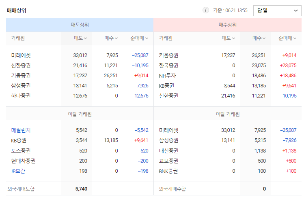Click the 거래원 column header in 매수상위
Image resolution: width=304 pixels, height=197 pixels.
[x=166, y=38]
